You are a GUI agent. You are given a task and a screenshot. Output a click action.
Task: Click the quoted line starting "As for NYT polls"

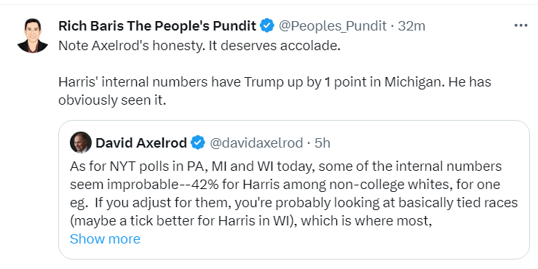(x=286, y=166)
